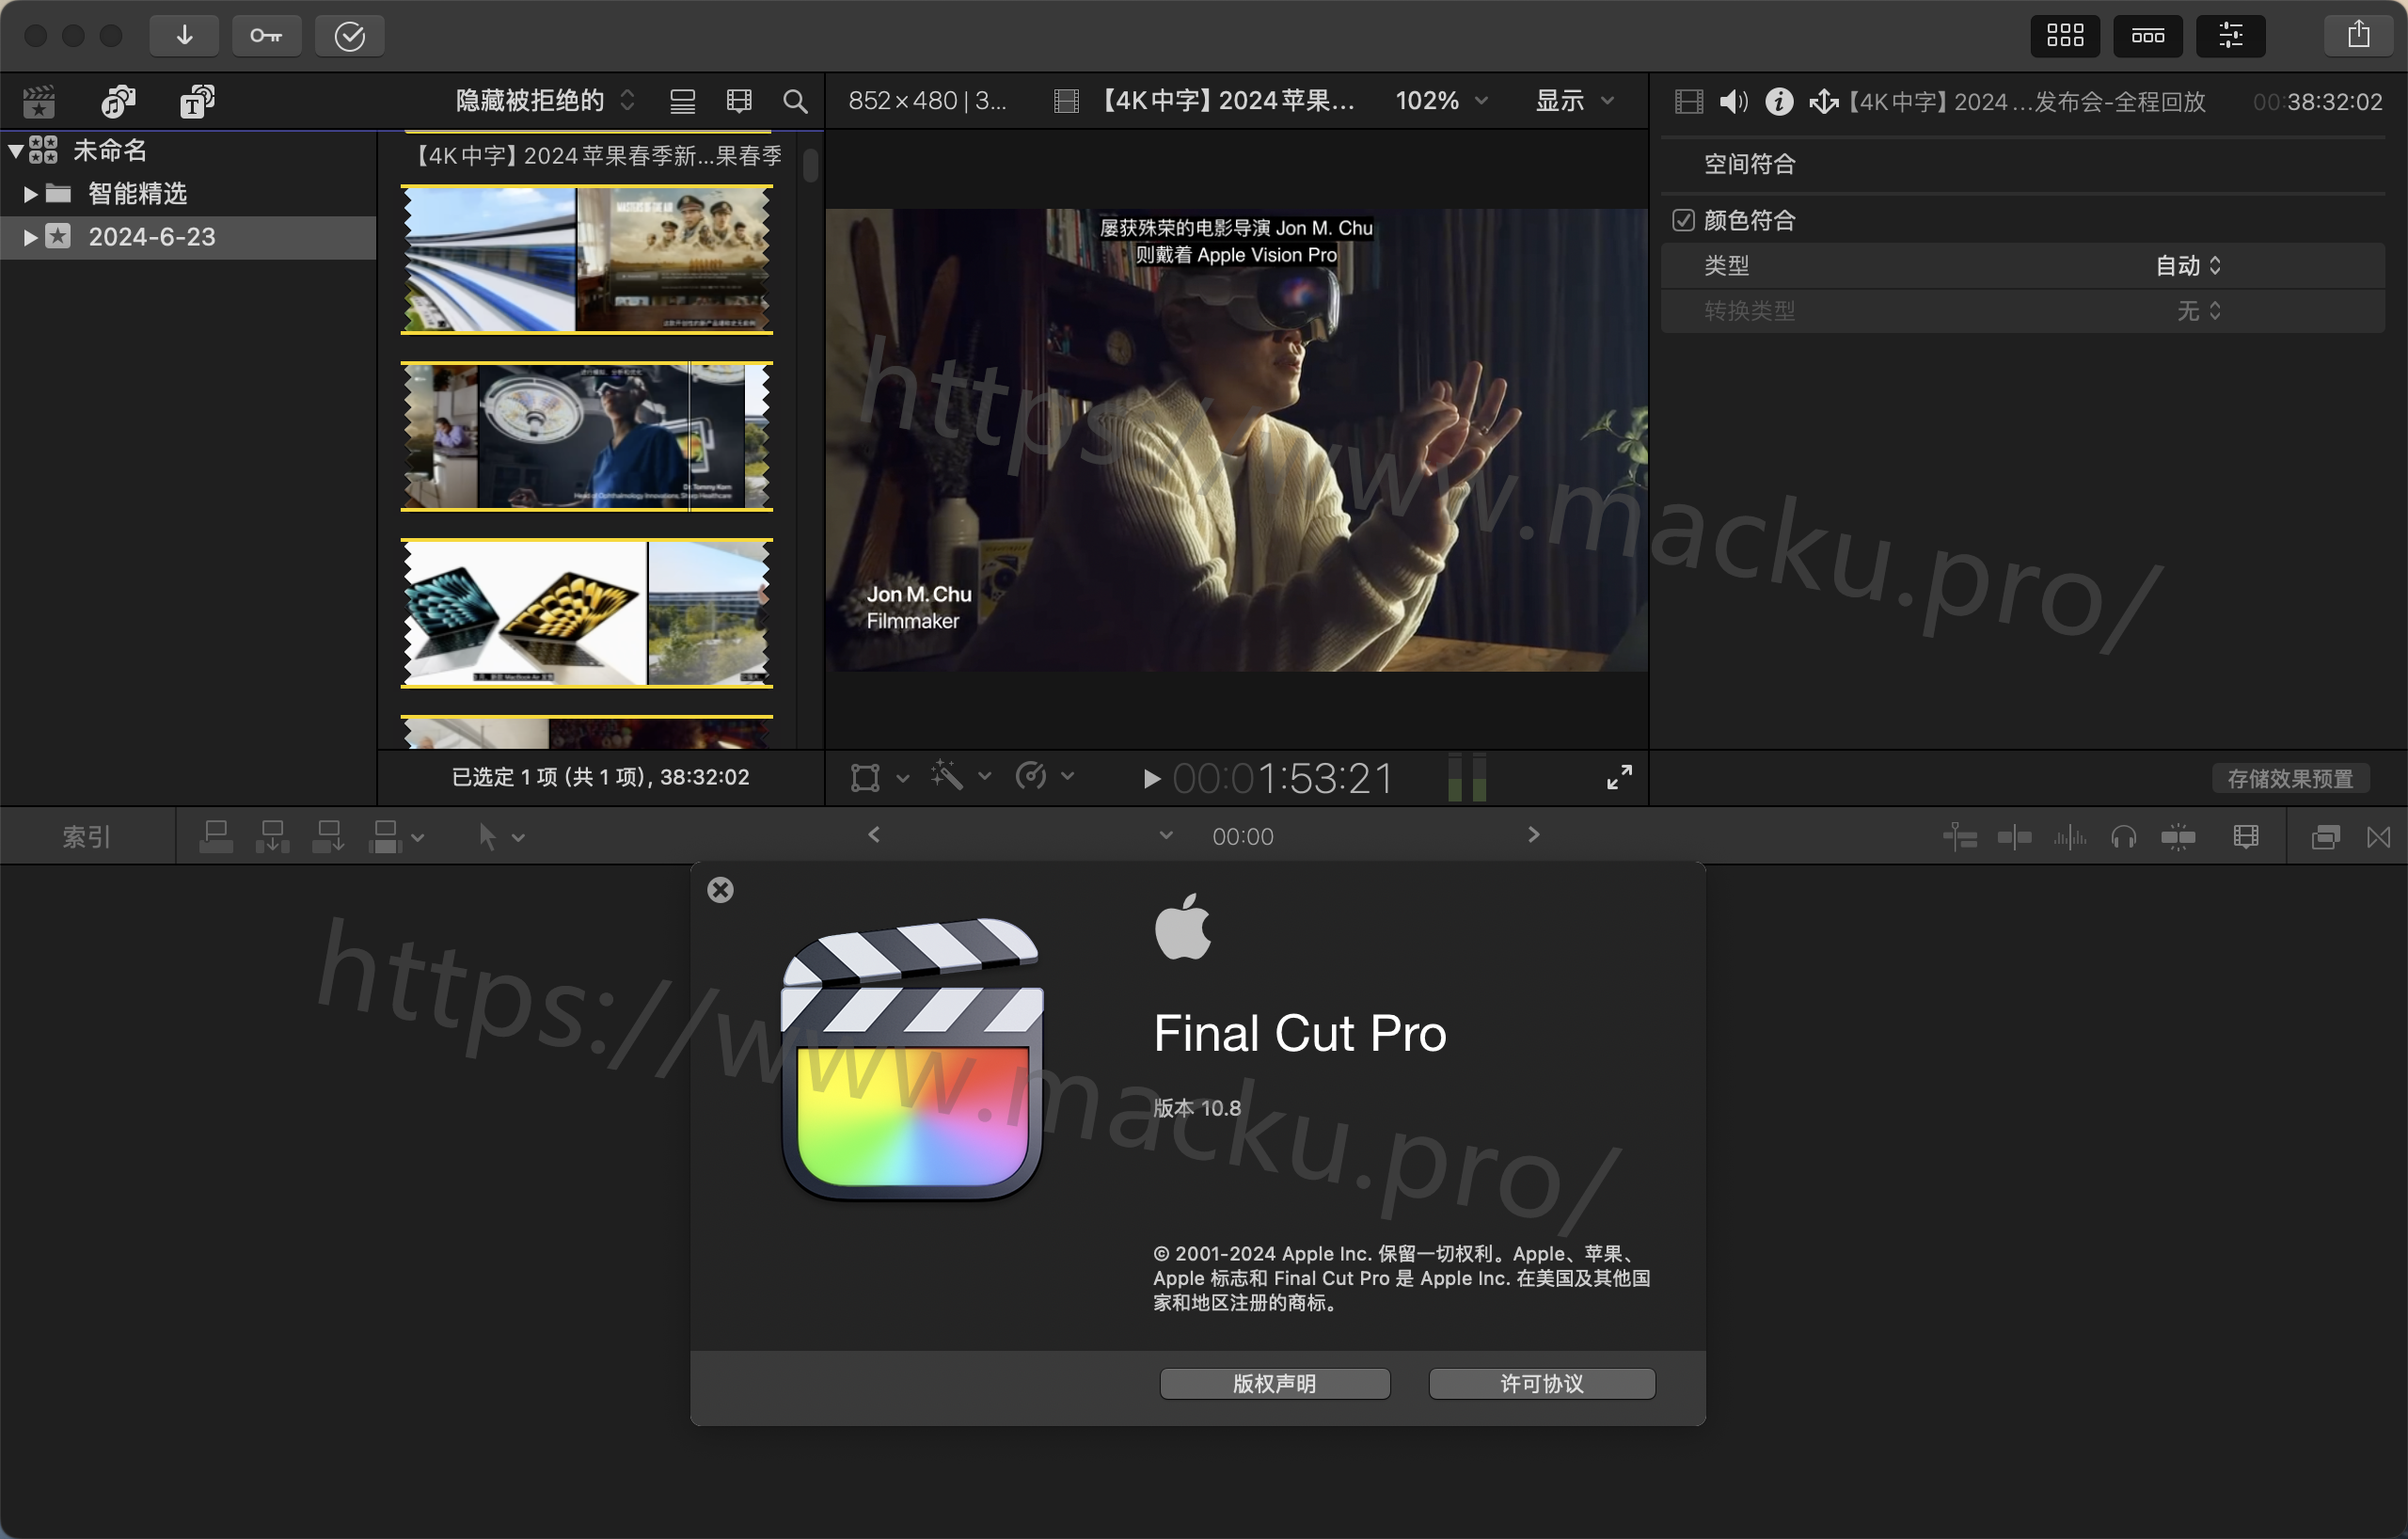
Task: Click the viewer clip filmstrip icon
Action: tap(1066, 101)
